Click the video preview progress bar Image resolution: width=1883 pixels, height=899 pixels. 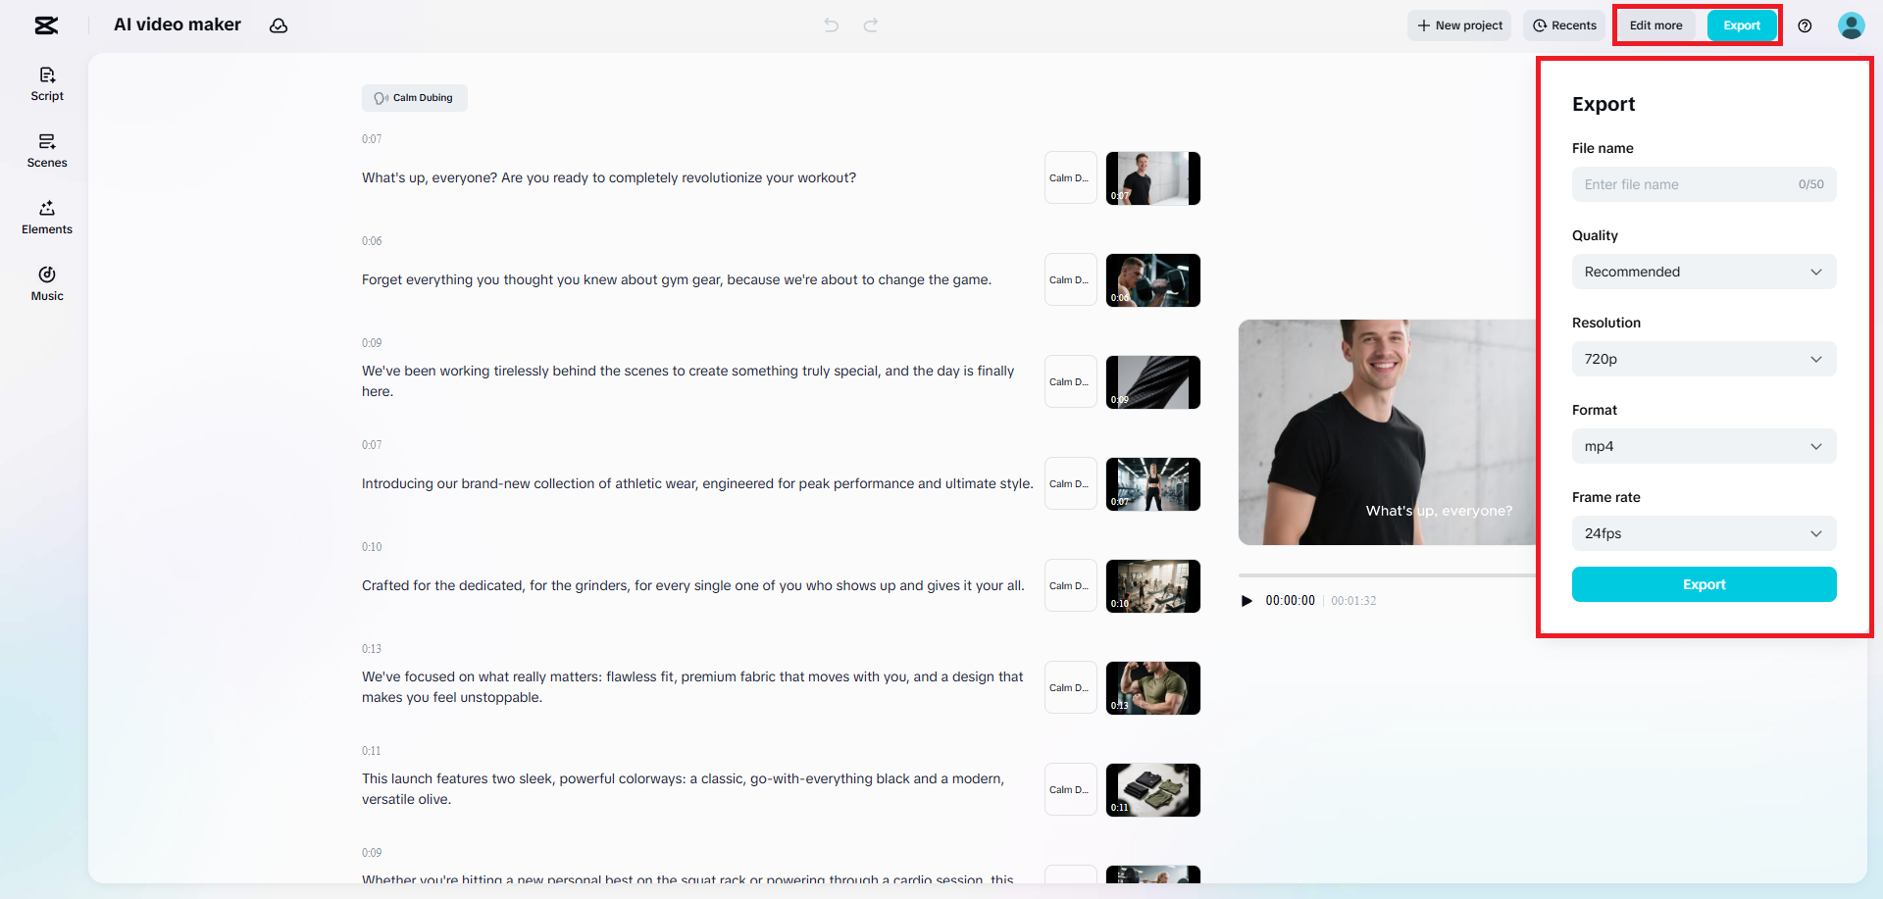tap(1387, 575)
